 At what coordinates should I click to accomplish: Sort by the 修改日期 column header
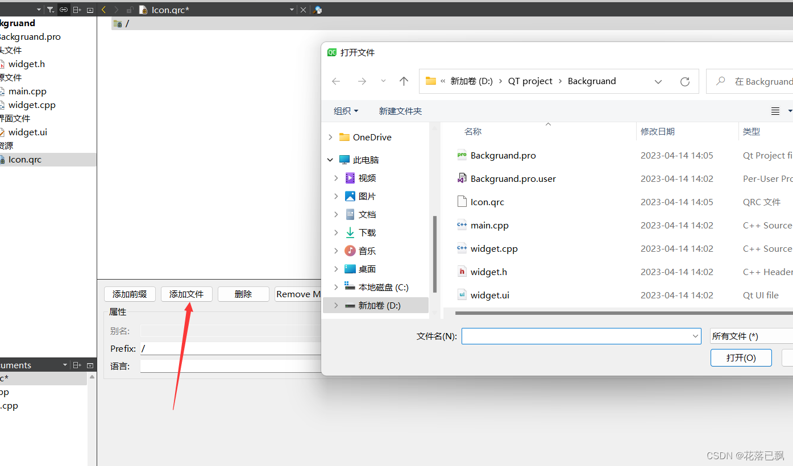658,131
